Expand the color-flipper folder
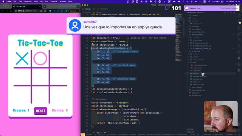242x136 pixels. tap(196, 29)
